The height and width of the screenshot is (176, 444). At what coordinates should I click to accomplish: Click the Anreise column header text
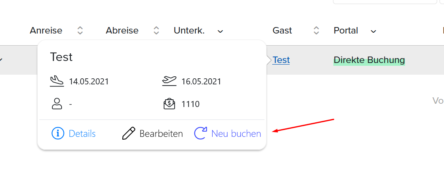coord(46,30)
